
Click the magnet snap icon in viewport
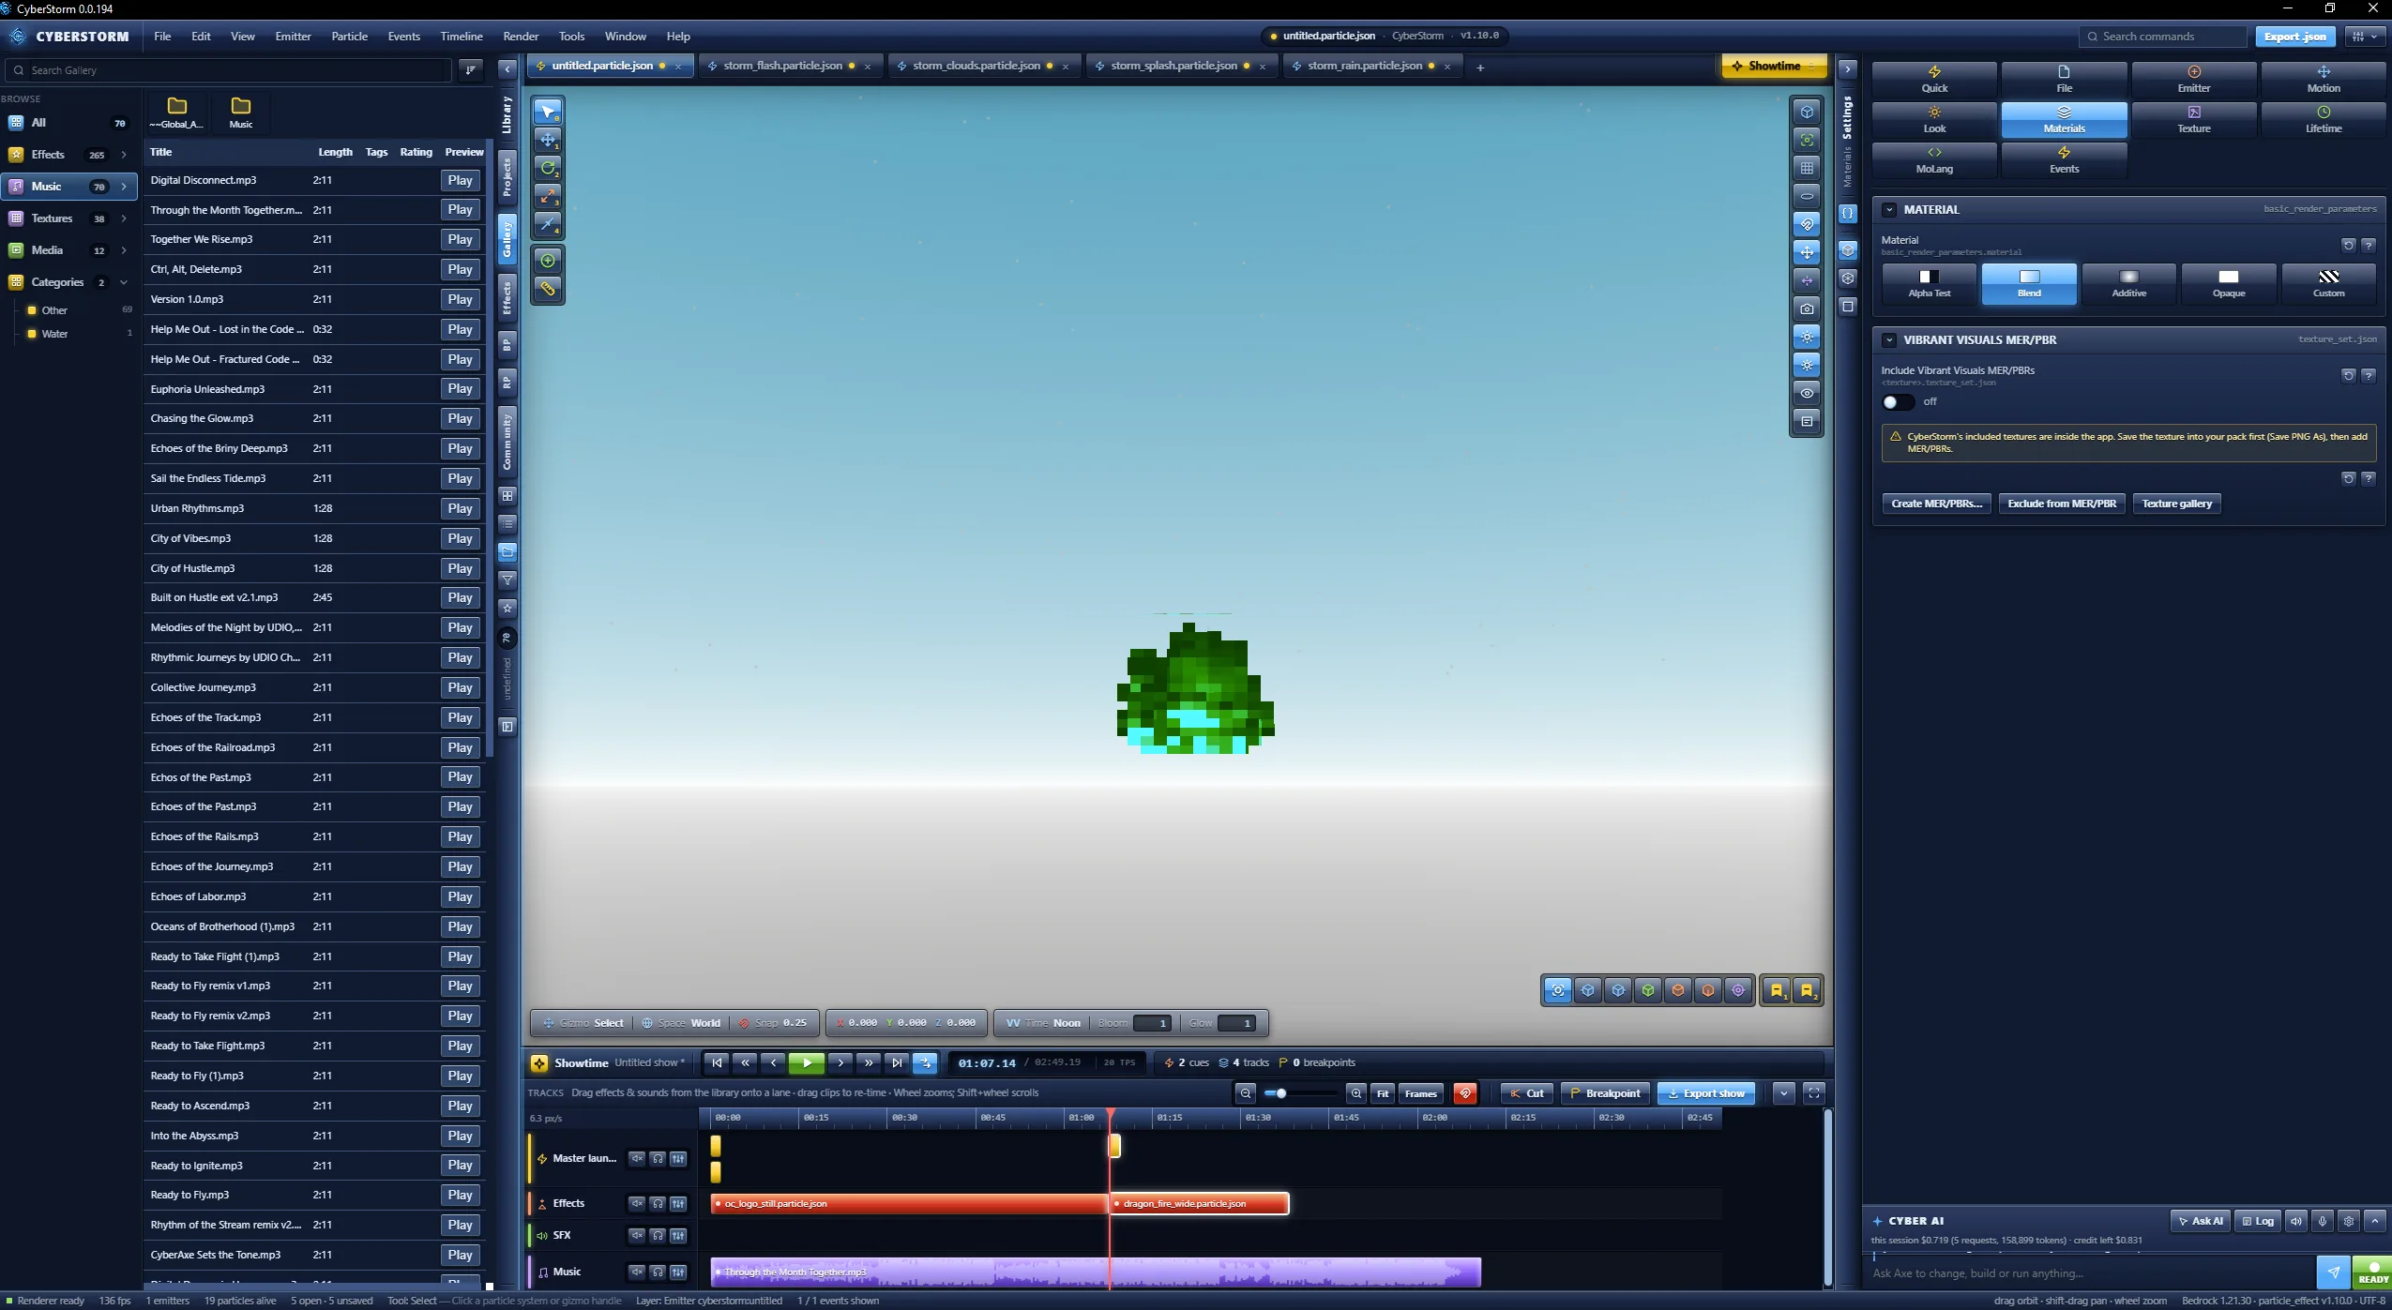[x=1807, y=224]
